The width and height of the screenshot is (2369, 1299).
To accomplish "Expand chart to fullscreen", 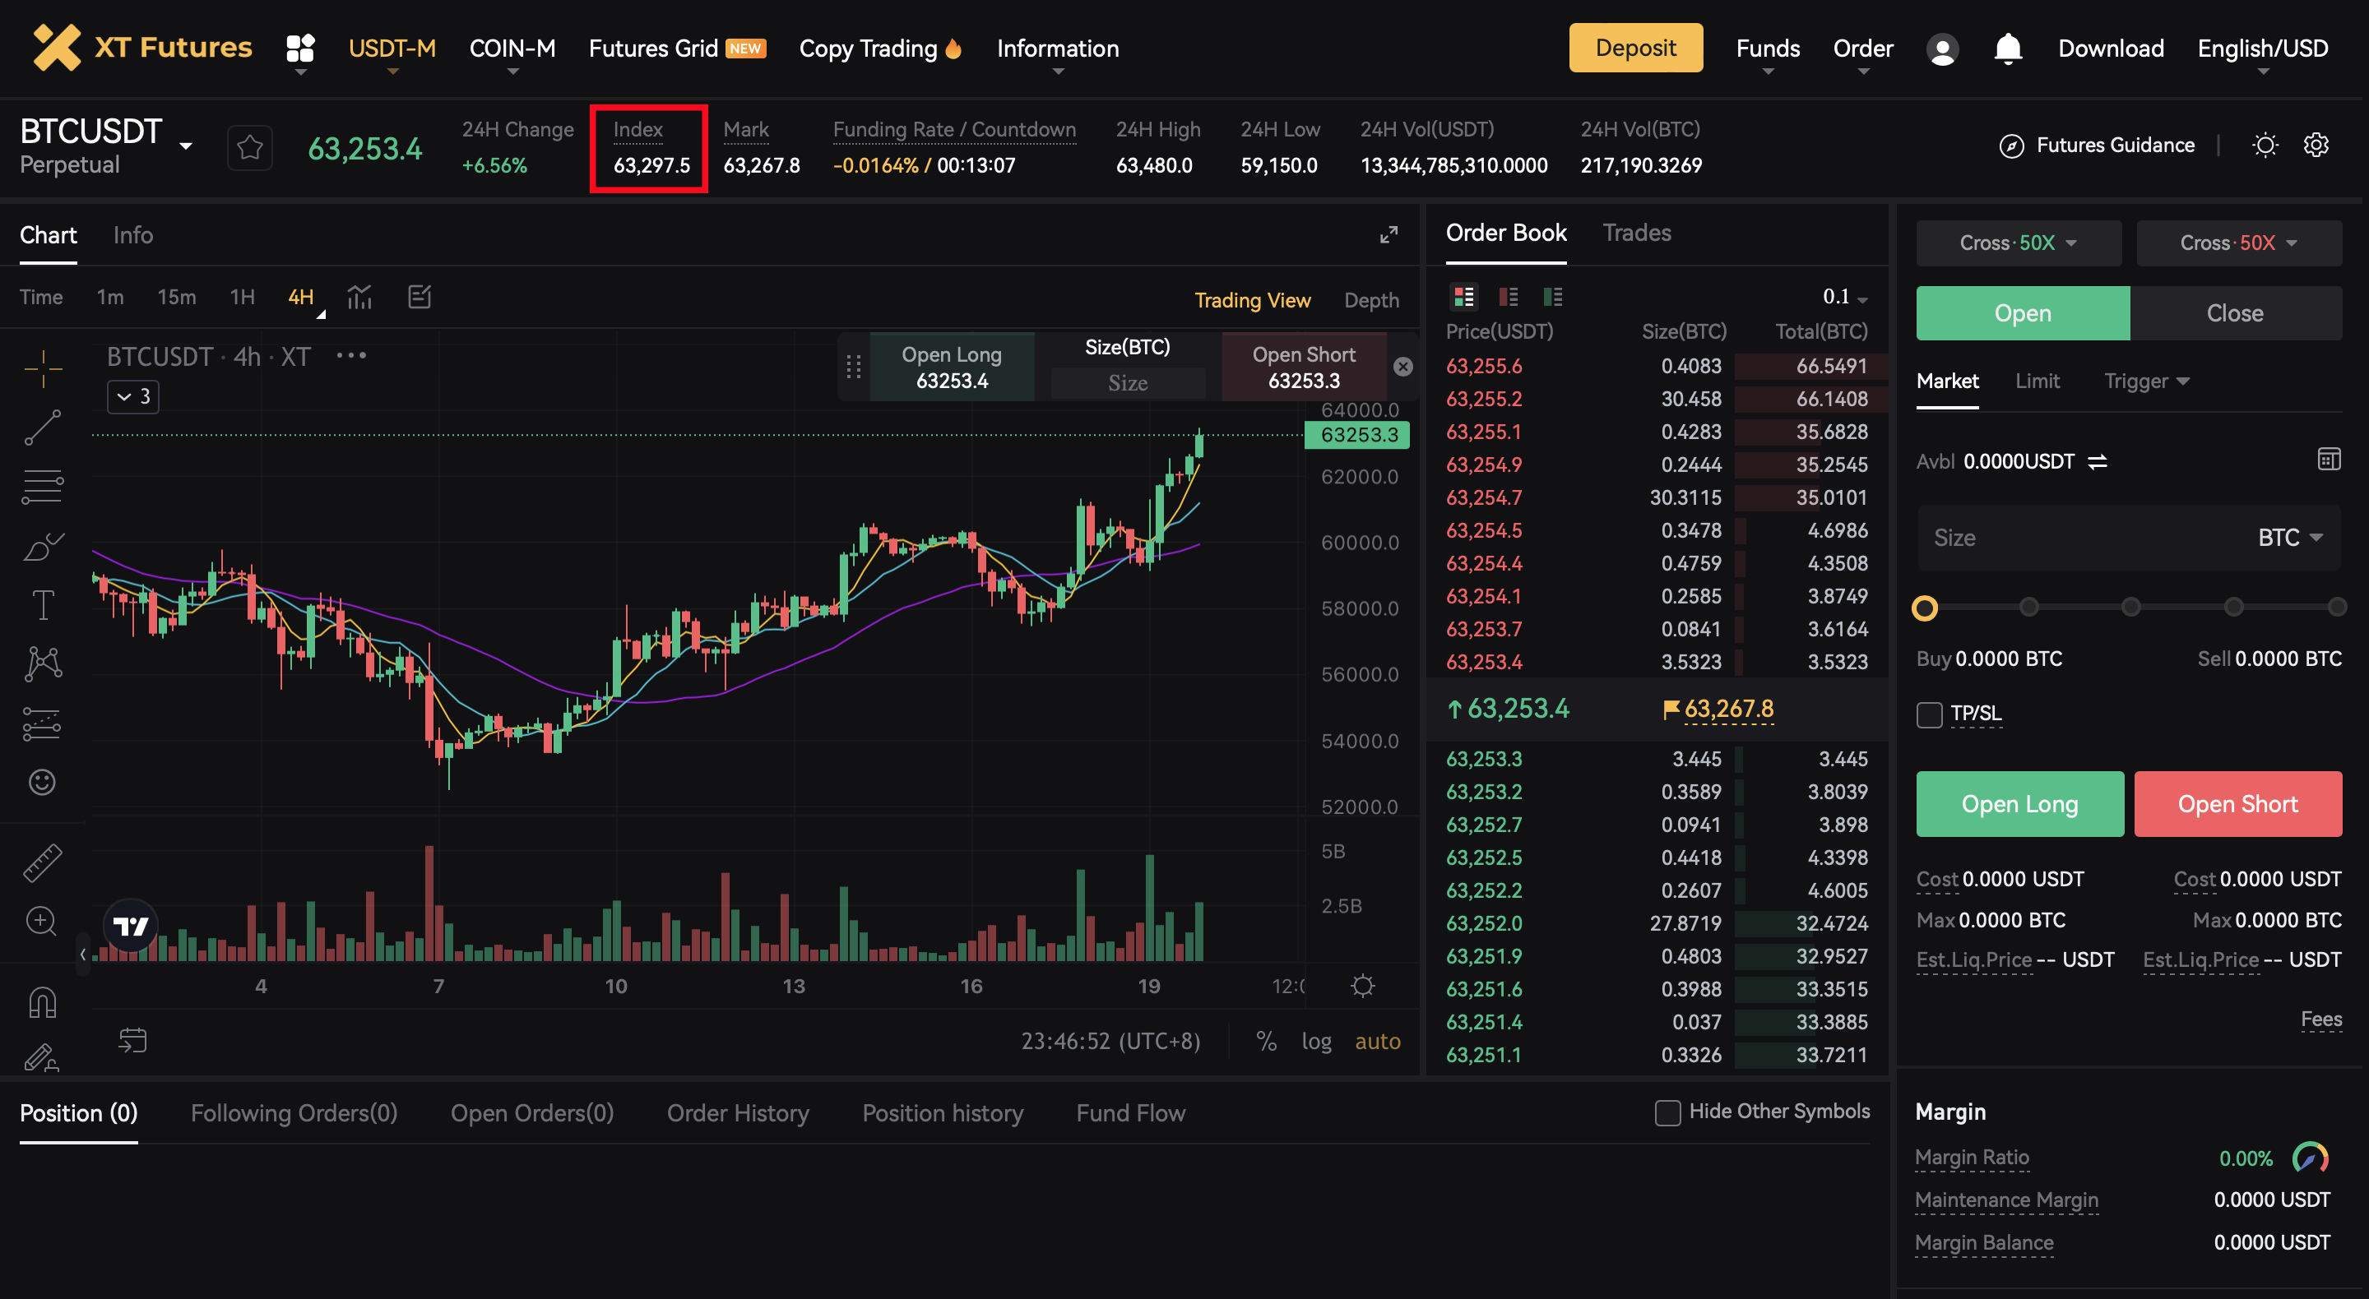I will click(1388, 234).
